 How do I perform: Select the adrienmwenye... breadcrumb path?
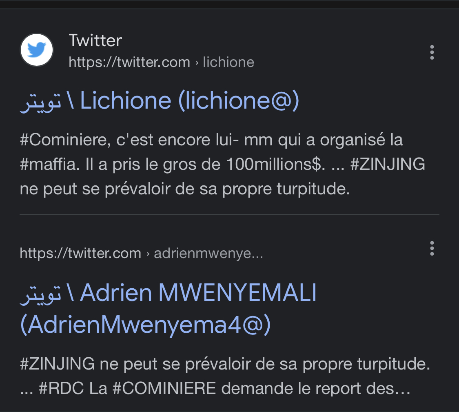pos(208,253)
